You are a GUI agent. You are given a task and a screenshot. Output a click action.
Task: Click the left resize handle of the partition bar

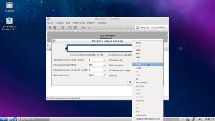(x=66, y=48)
